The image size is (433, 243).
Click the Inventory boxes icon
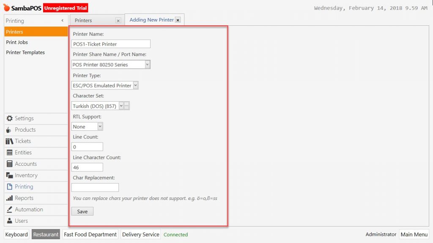tap(9, 175)
